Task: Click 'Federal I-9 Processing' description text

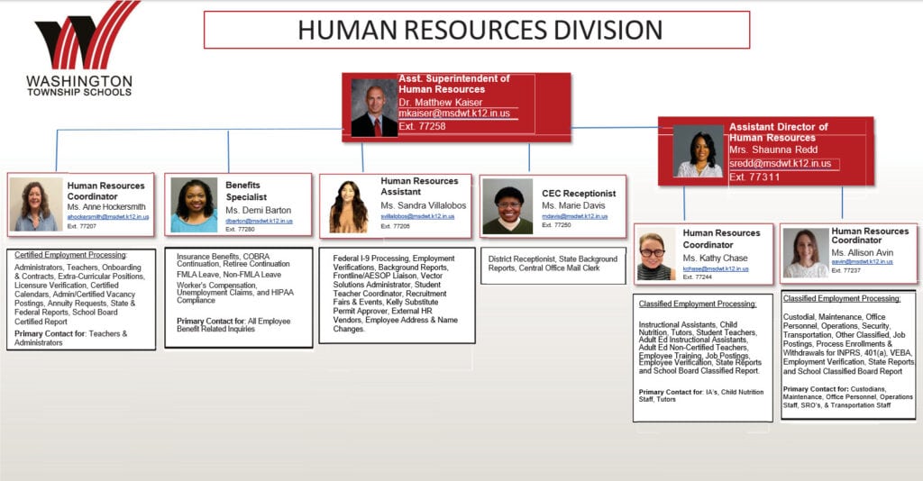Action: coord(395,294)
